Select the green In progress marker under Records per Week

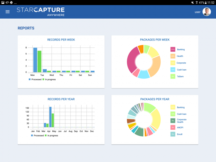click(x=43, y=79)
